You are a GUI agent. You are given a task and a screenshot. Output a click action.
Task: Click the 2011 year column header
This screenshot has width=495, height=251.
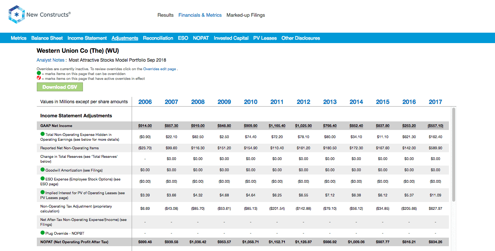[277, 102]
